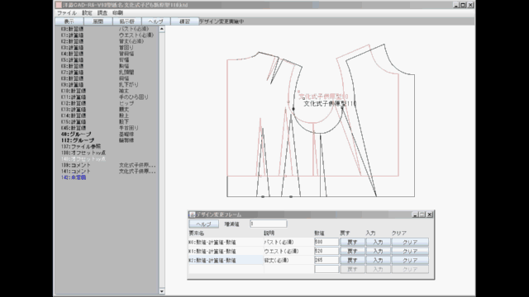Click the toolbar button between 表示 and 掲示板

tap(98, 21)
